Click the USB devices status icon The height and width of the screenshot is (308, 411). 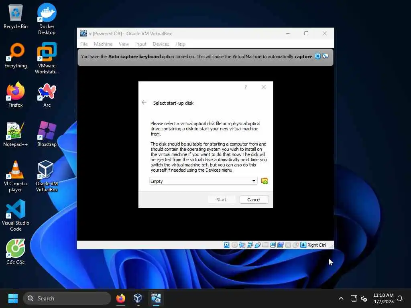[x=257, y=245]
